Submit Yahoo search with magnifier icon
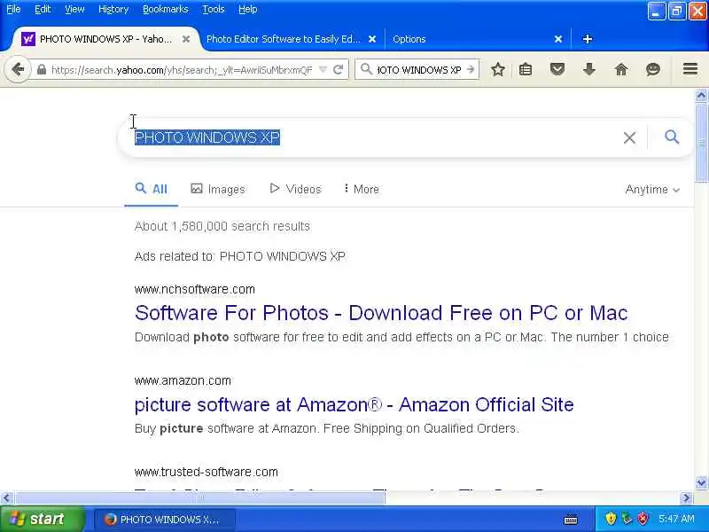Image resolution: width=709 pixels, height=532 pixels. coord(672,137)
